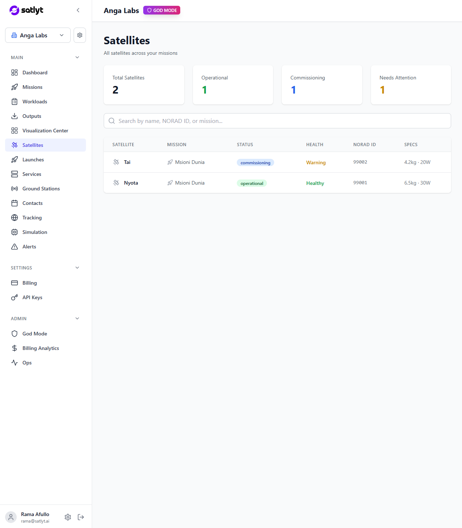This screenshot has width=462, height=528.
Task: Click the Billing card icon
Action: click(15, 283)
